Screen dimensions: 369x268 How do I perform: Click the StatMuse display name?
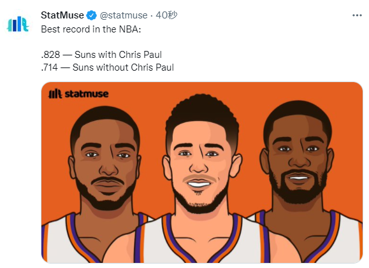click(62, 15)
